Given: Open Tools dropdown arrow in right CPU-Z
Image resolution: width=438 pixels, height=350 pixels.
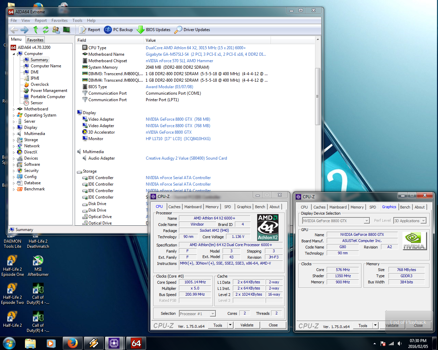Looking at the screenshot, I should pos(375,326).
